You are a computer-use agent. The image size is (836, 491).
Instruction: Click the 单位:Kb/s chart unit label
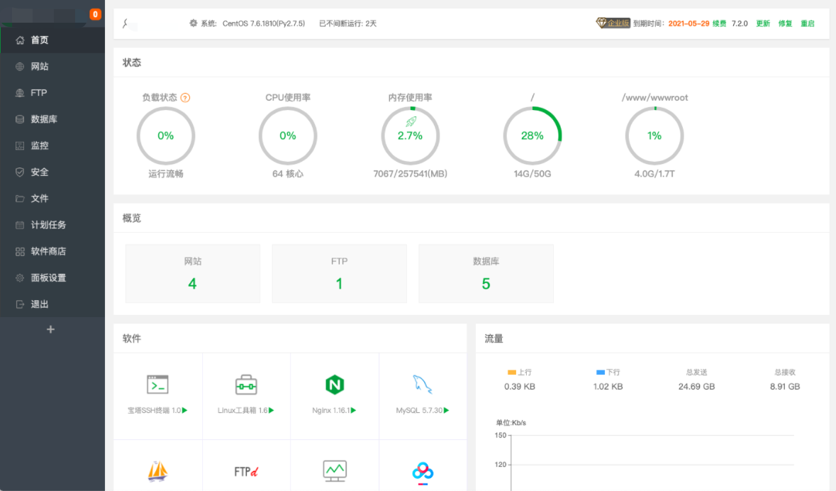(x=511, y=423)
